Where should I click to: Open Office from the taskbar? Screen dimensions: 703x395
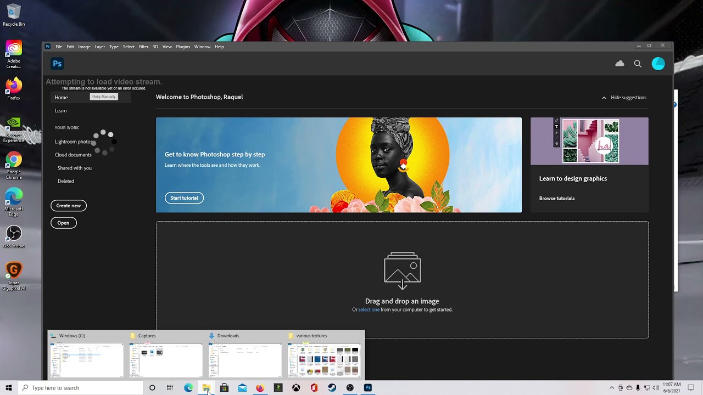[314, 388]
